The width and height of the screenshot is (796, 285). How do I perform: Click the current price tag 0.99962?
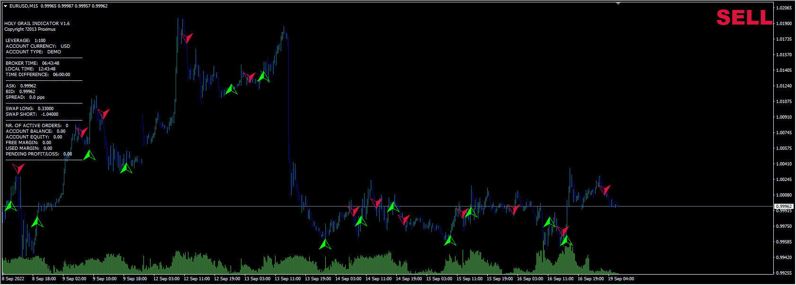pos(784,207)
